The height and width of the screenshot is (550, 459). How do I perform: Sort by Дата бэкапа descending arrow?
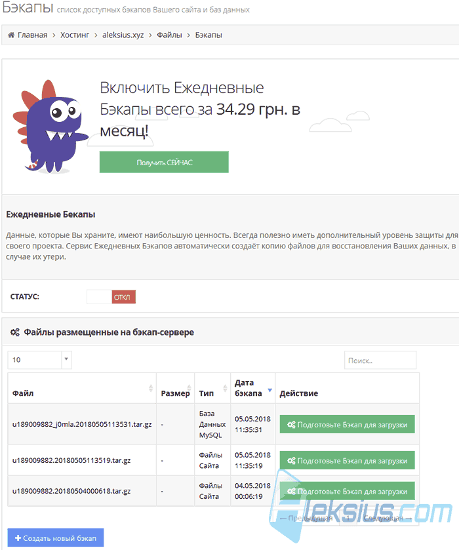[270, 390]
